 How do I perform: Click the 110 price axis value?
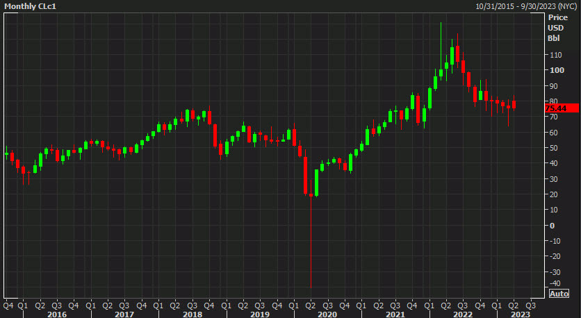(556, 55)
